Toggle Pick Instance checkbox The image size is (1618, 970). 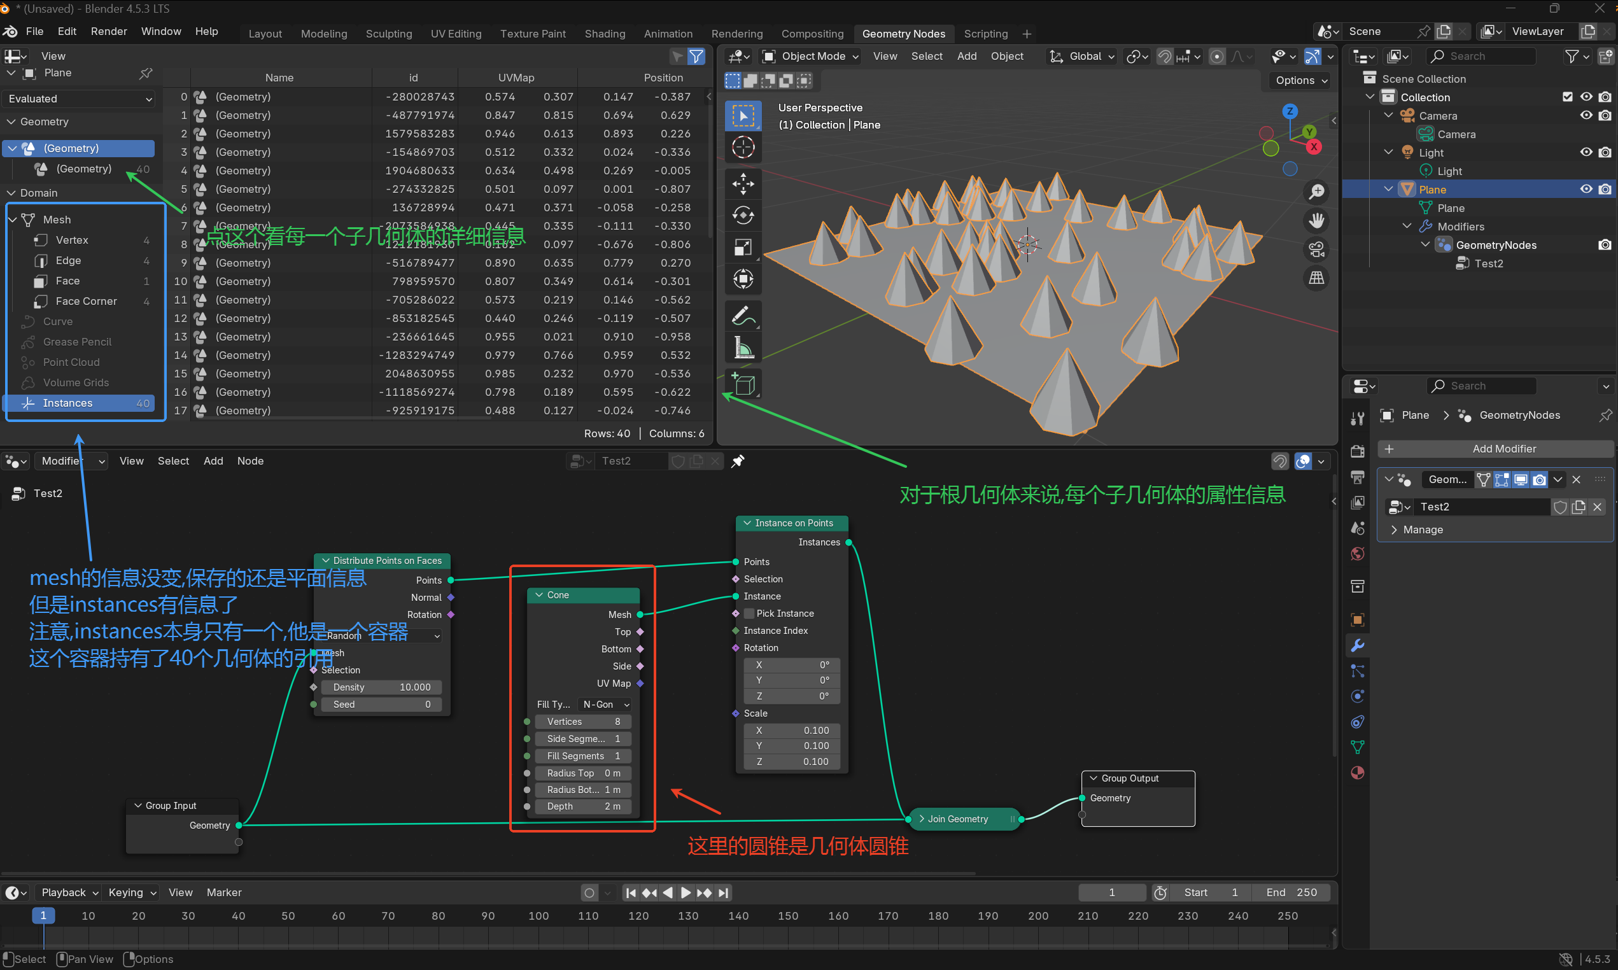pos(750,613)
